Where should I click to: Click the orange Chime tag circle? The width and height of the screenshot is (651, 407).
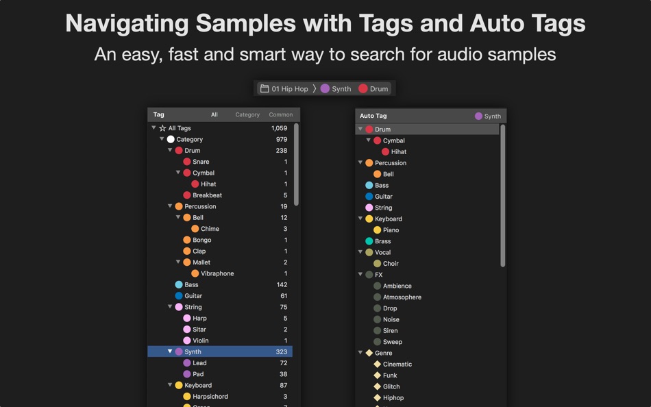(x=195, y=229)
